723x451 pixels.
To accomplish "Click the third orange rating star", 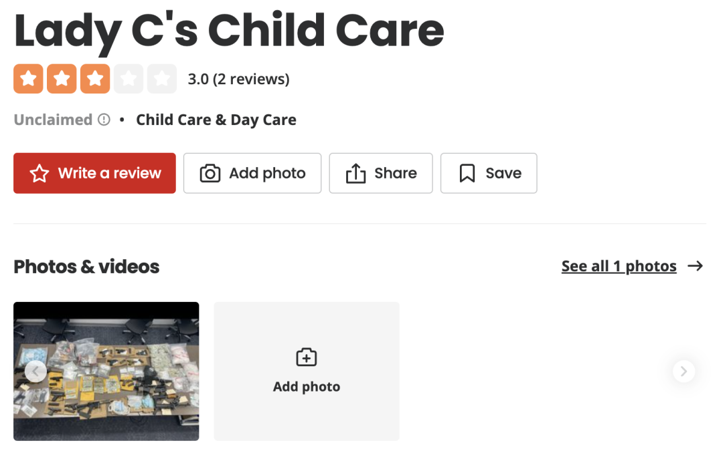I will (95, 79).
